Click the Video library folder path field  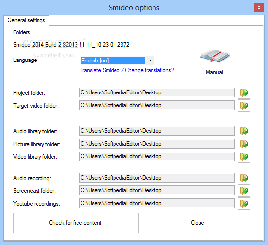(157, 156)
